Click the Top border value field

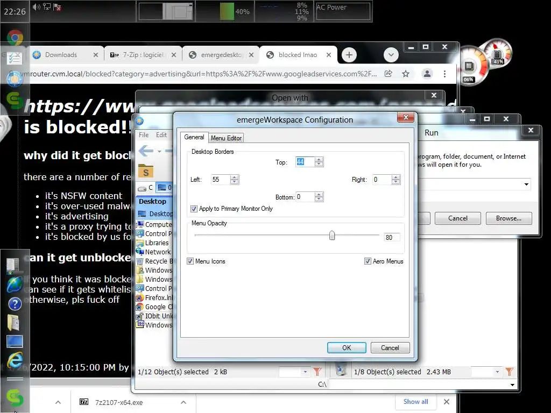tap(305, 161)
